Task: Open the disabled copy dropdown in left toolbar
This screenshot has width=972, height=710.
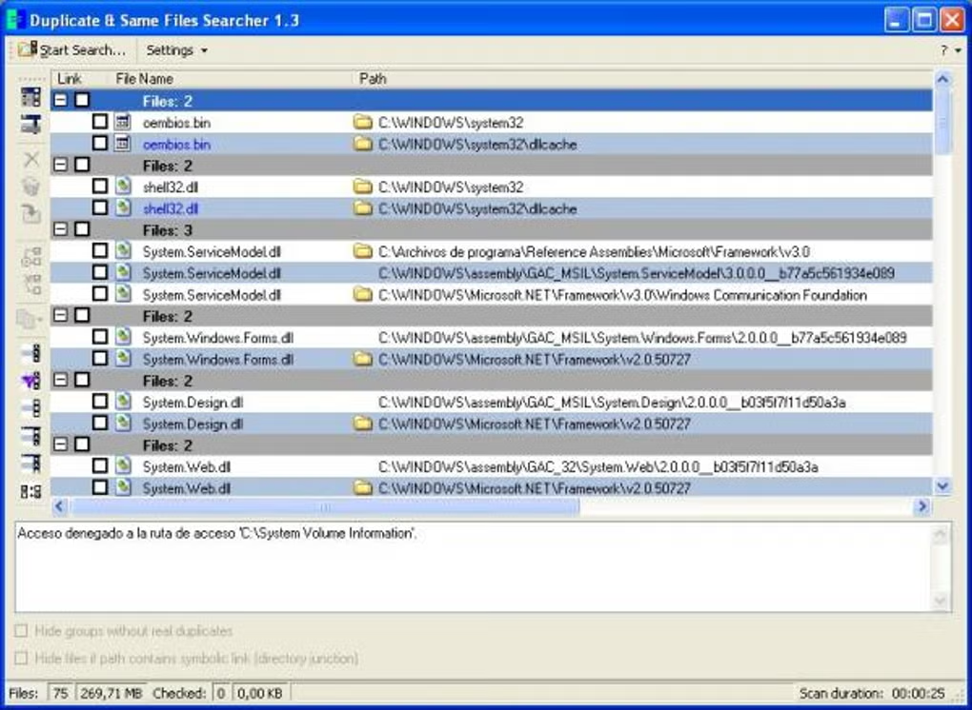Action: (x=30, y=320)
